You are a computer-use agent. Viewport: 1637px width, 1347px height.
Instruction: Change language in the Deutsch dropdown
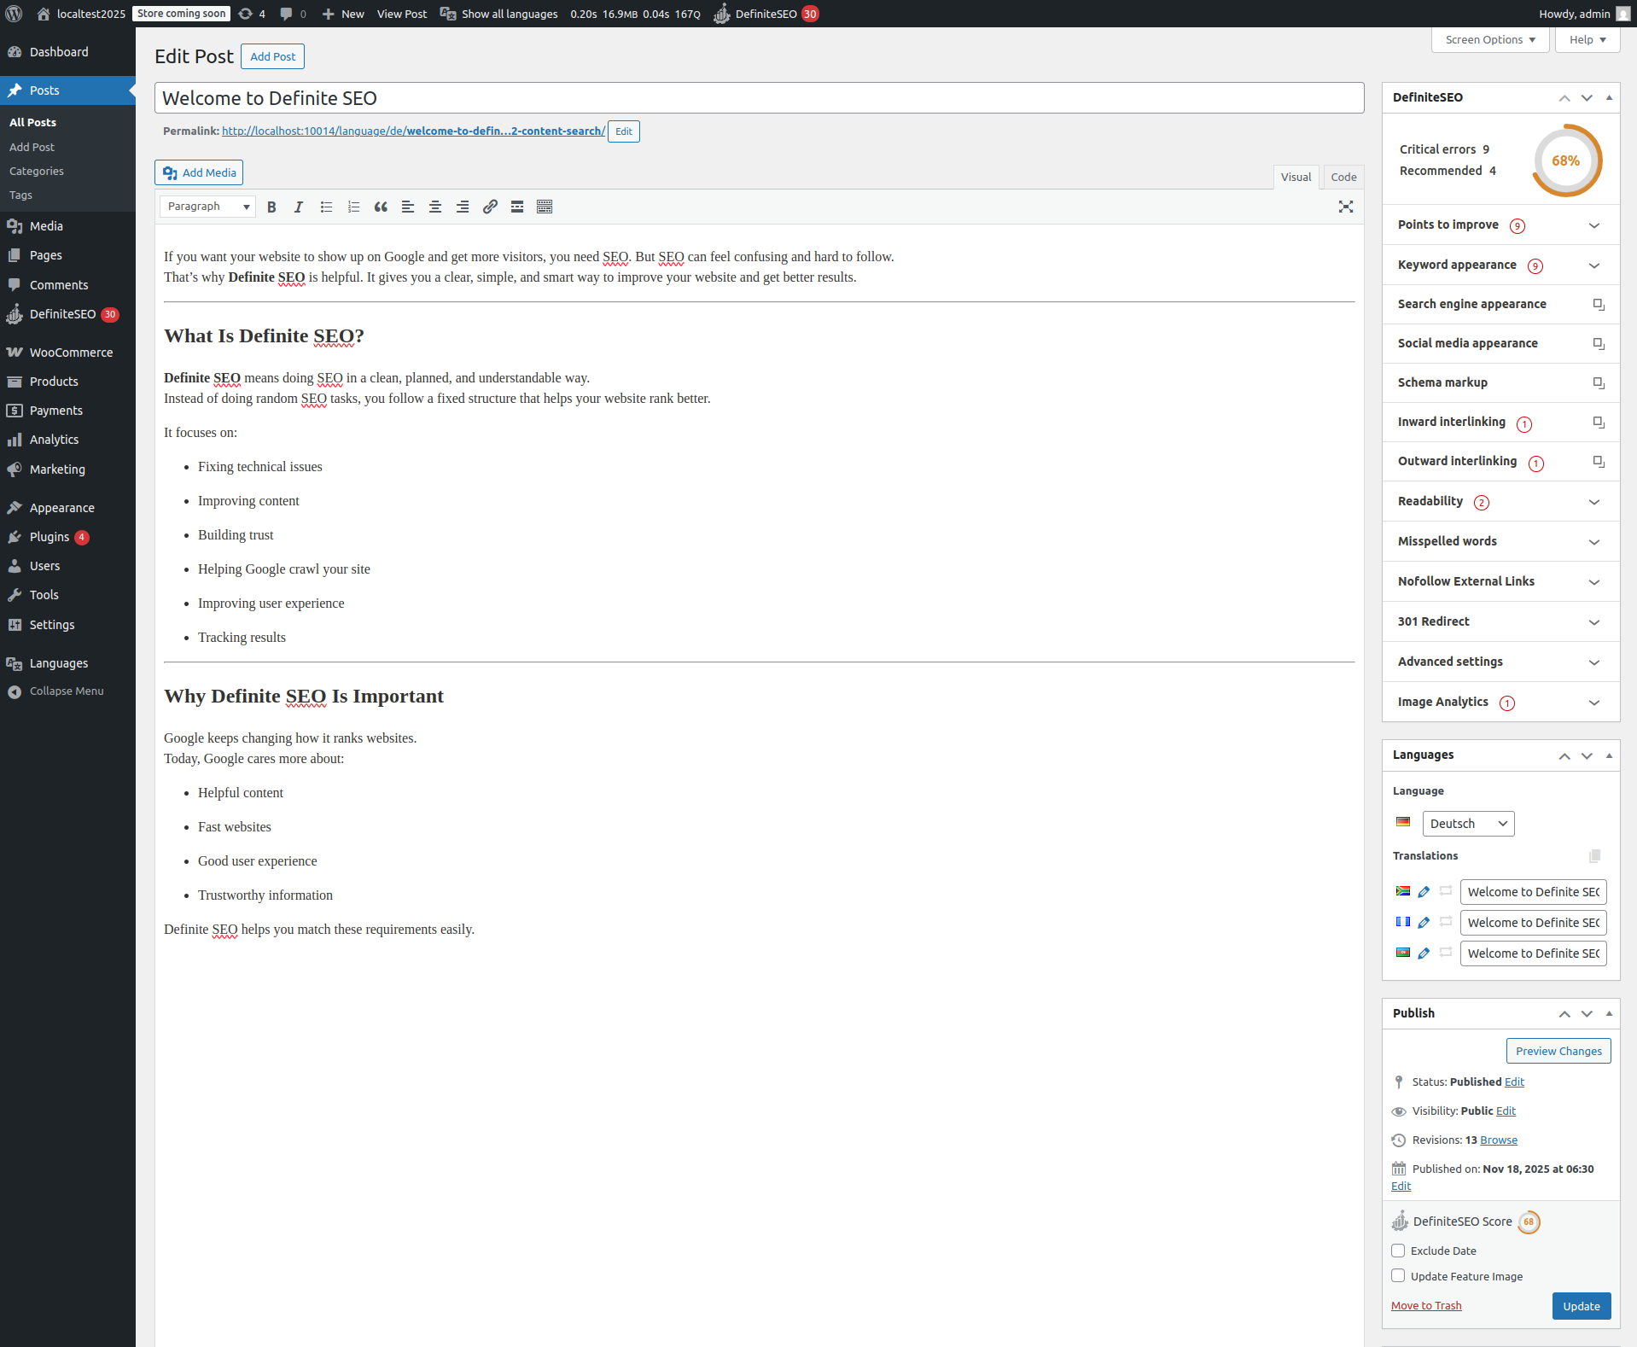(1467, 823)
